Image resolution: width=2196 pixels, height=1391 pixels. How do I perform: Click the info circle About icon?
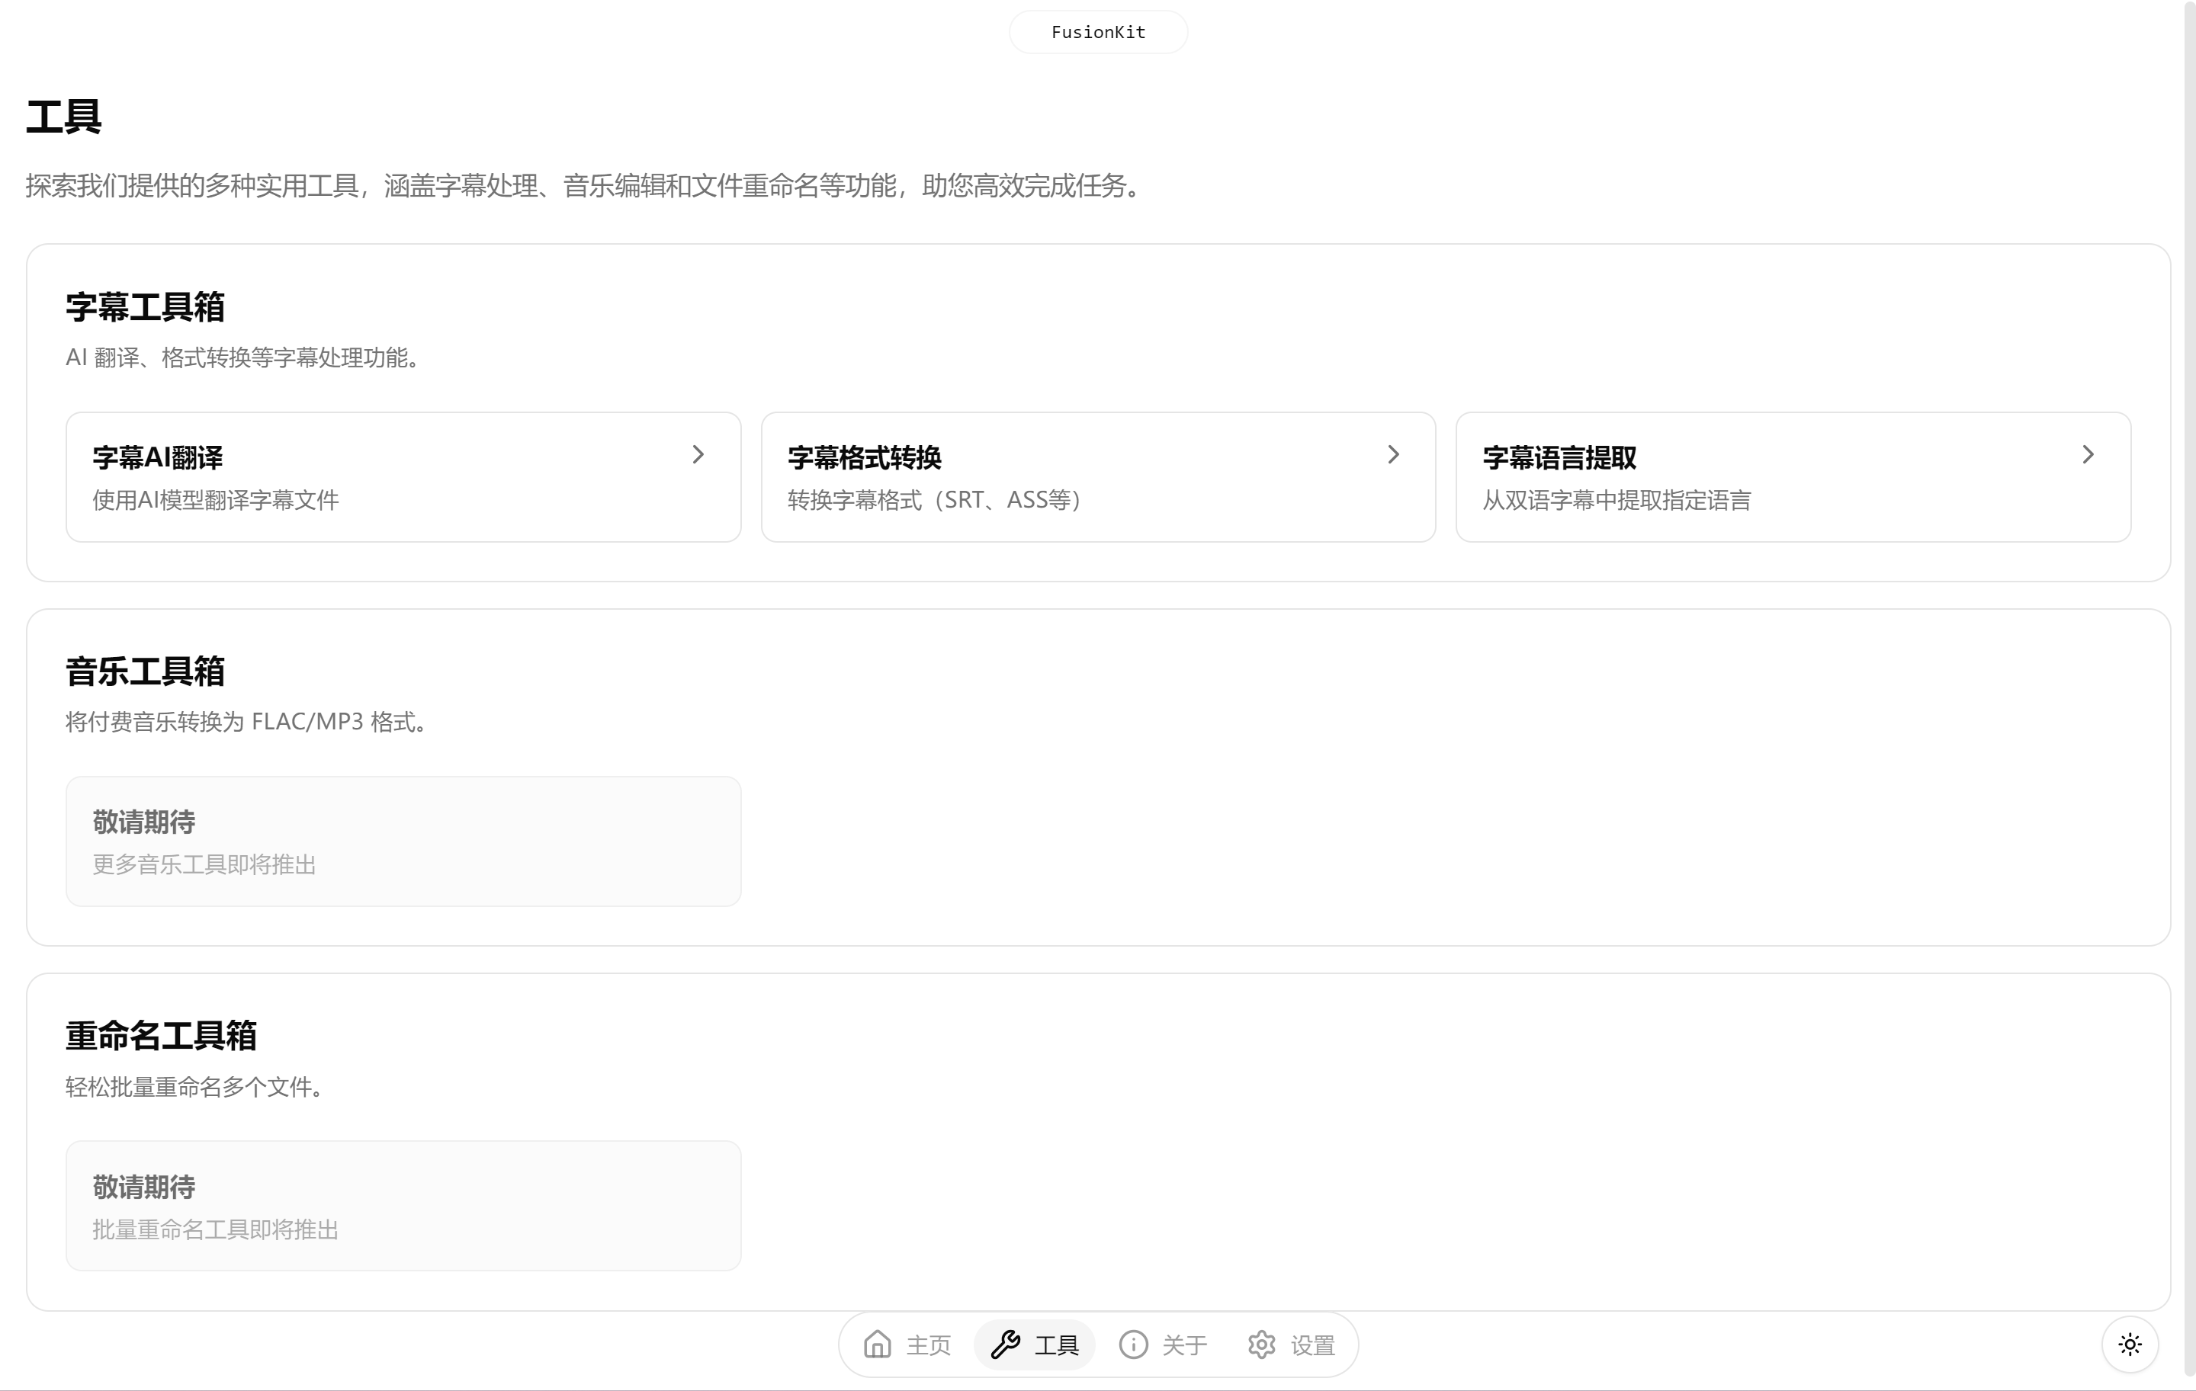pyautogui.click(x=1132, y=1344)
